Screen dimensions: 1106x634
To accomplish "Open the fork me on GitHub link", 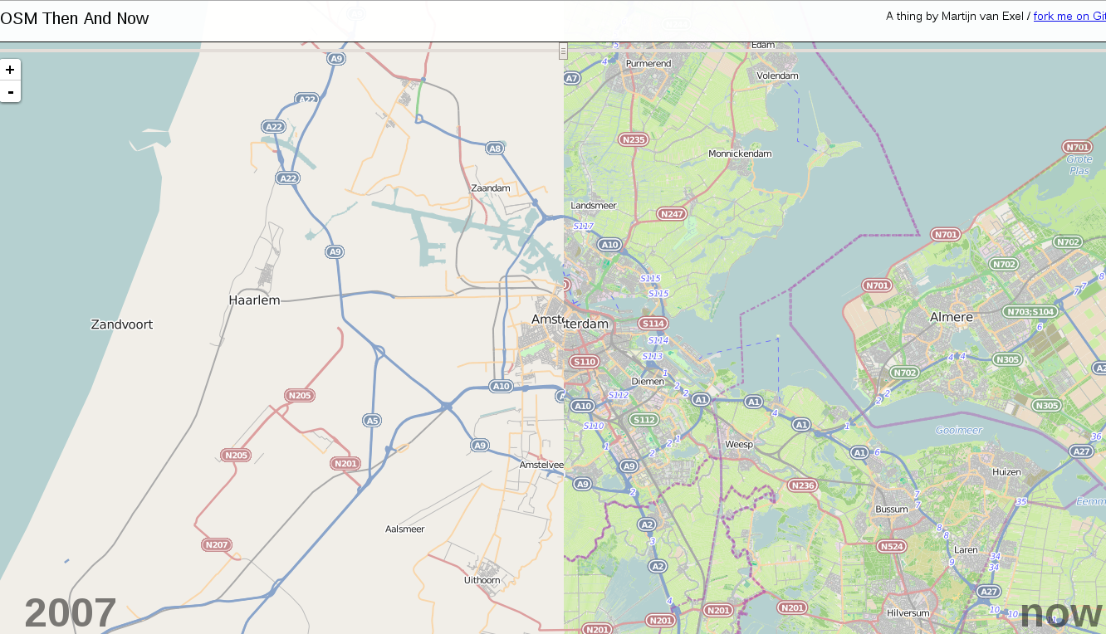I will (1069, 16).
